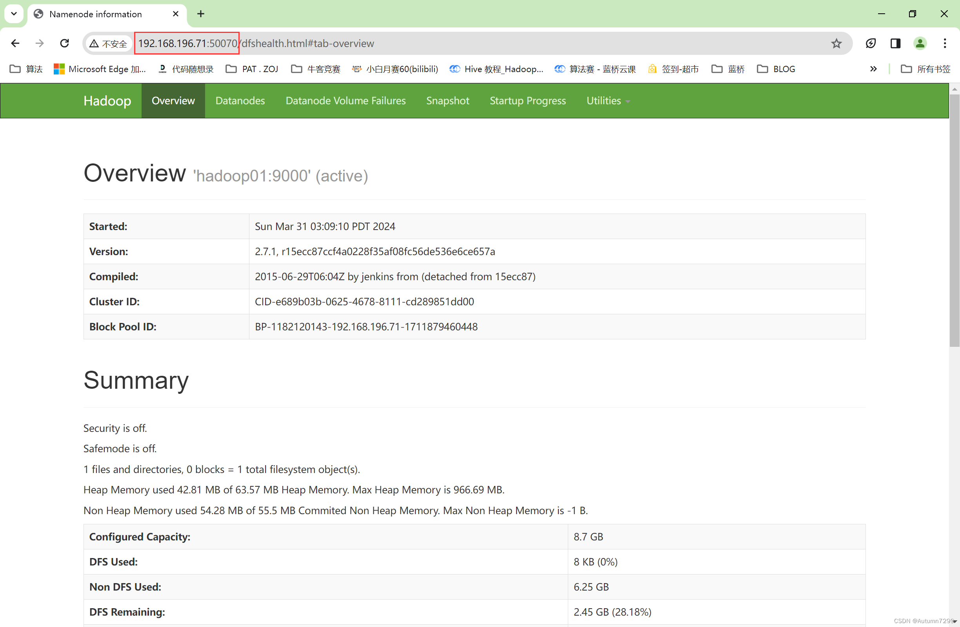This screenshot has width=960, height=627.
Task: Open the browser side panel icon
Action: tap(895, 43)
